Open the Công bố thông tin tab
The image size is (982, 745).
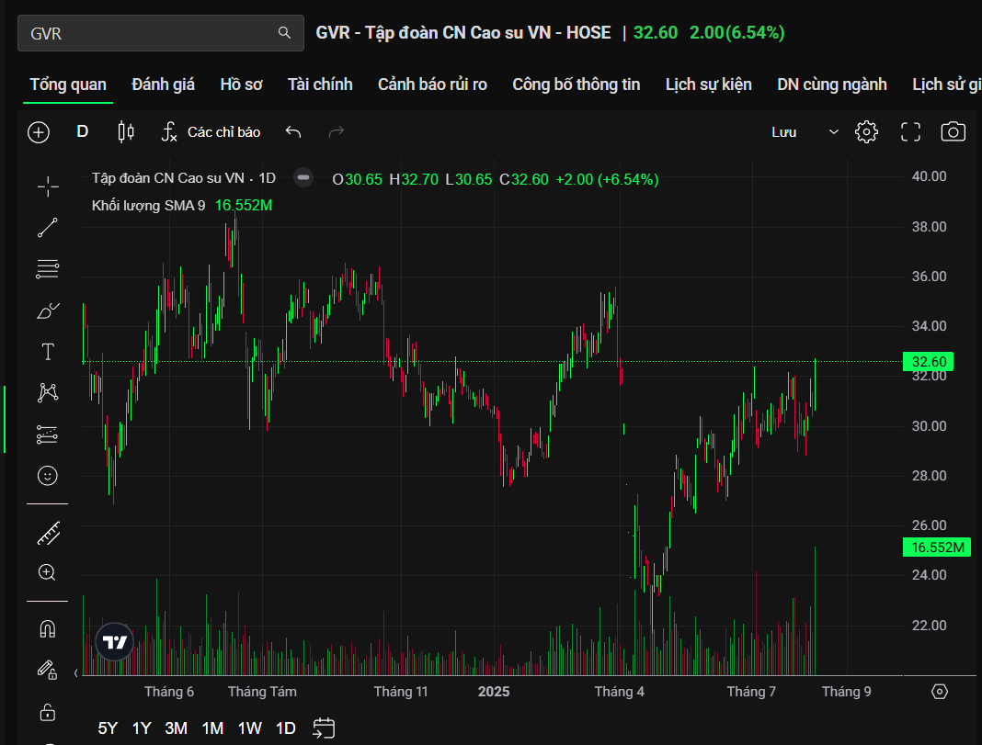(x=577, y=85)
